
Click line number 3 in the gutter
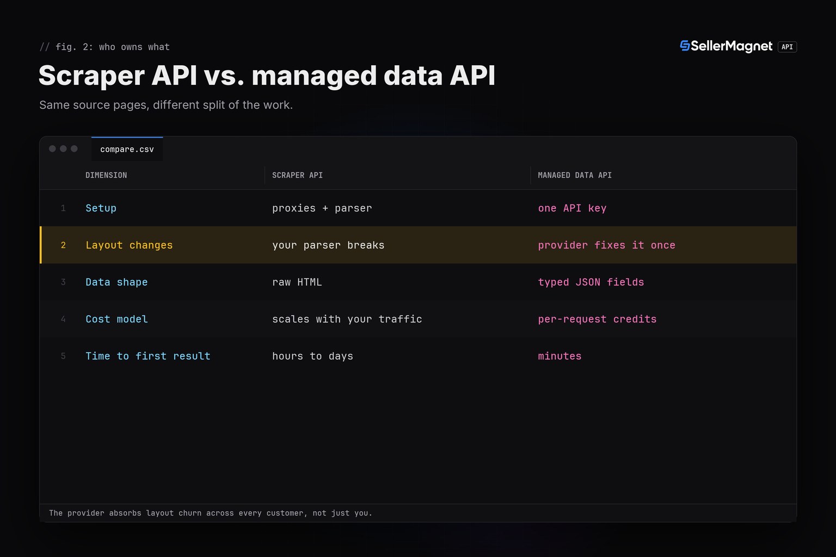pos(63,282)
